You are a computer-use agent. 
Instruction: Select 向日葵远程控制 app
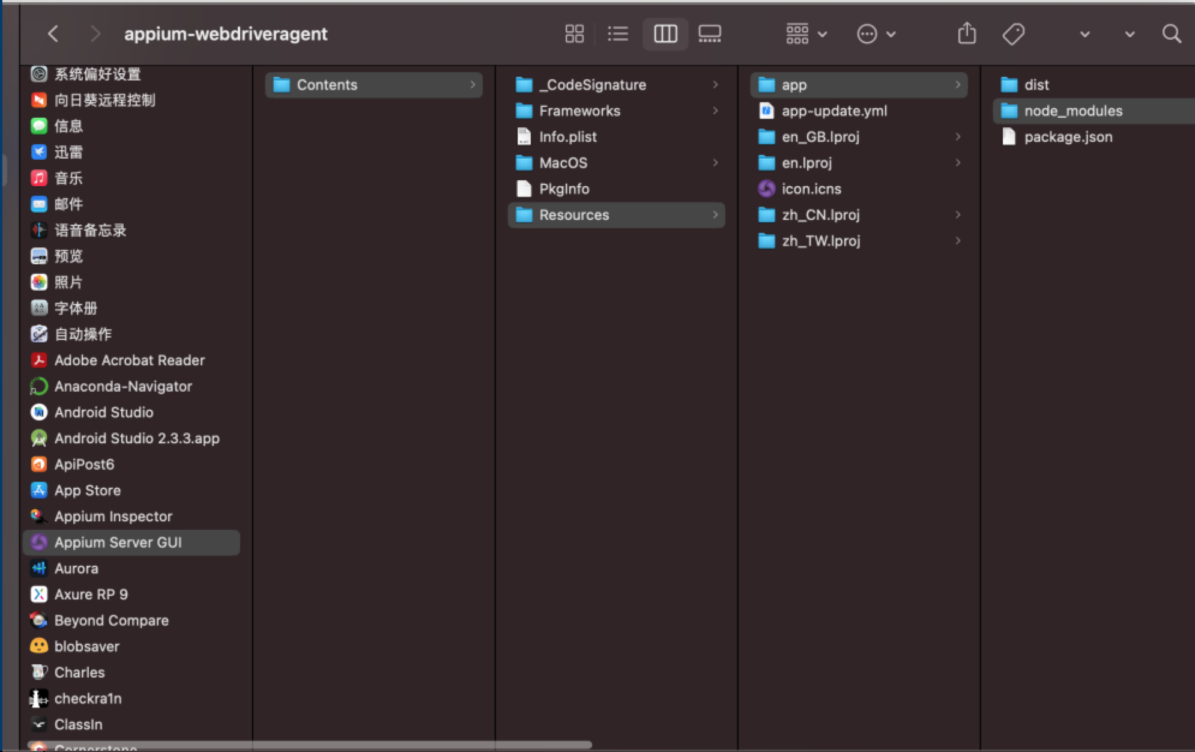click(x=131, y=100)
